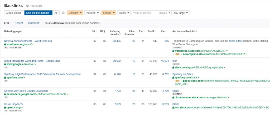Click referring domains value 33,485
Screen dimensions: 270x114
point(117,41)
